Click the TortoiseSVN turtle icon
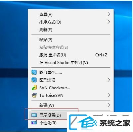The image size is (133, 132). point(34,95)
